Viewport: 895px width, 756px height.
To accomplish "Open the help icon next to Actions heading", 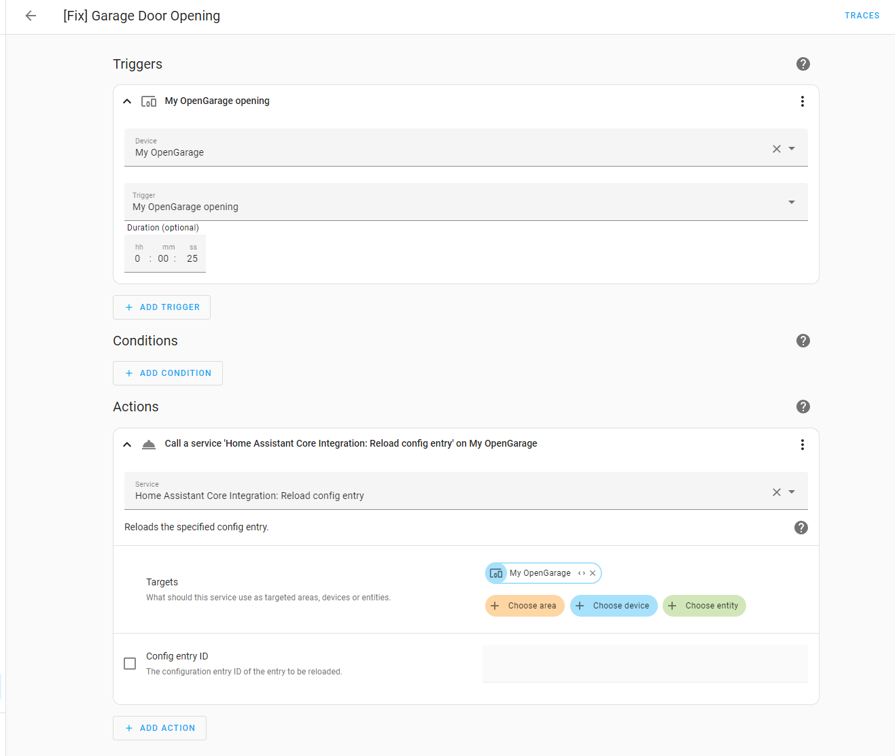I will click(x=803, y=406).
